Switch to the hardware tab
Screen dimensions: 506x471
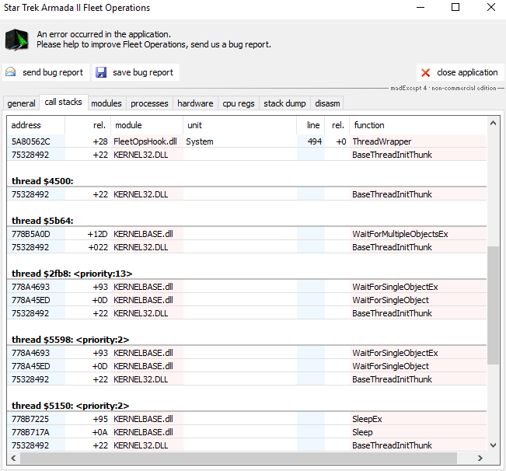[195, 103]
